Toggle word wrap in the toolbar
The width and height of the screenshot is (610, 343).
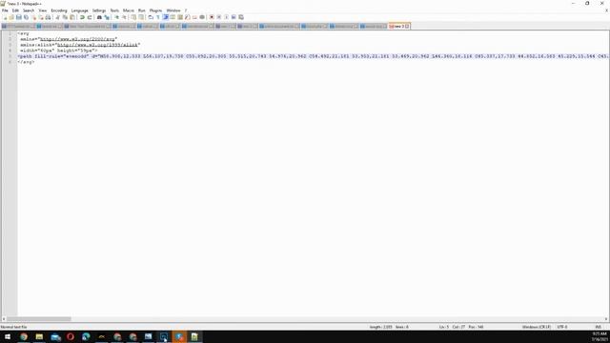click(151, 17)
